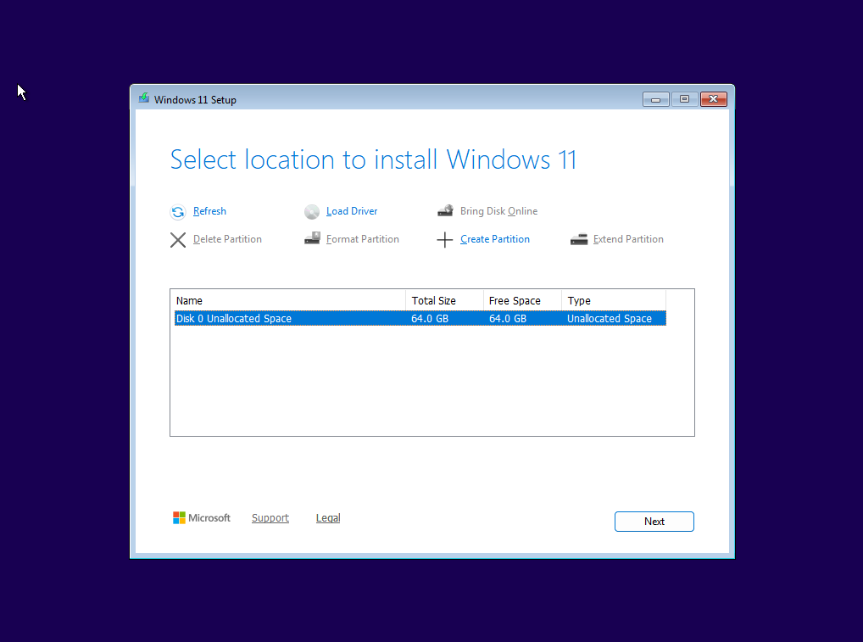Click the Free Space column header
The image size is (863, 642).
(x=522, y=300)
